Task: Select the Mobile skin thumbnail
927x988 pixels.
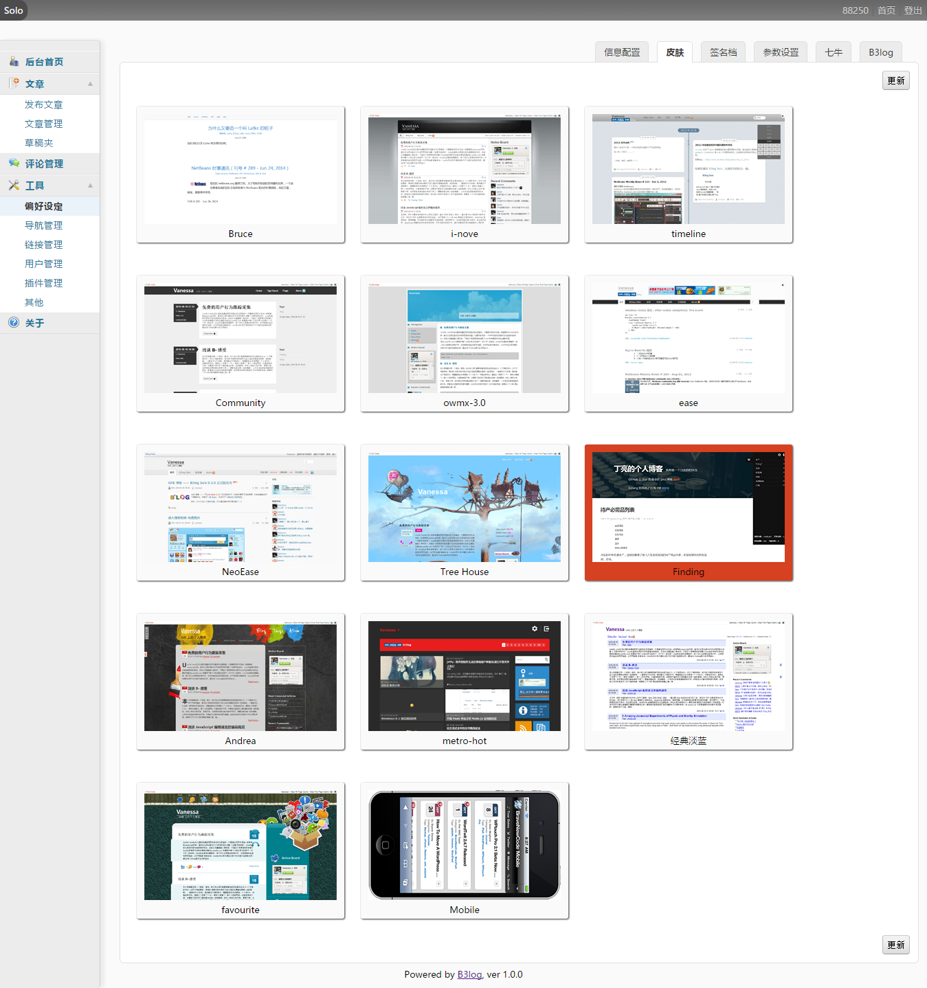Action: point(465,845)
